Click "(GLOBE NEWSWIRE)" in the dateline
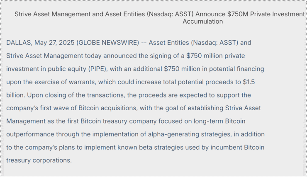This screenshot has width=307, height=177. (108, 43)
